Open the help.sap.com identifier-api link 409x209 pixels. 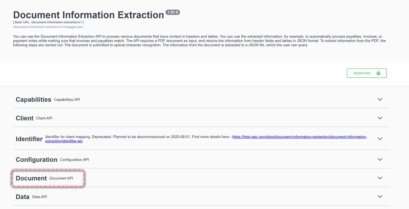[x=299, y=137]
